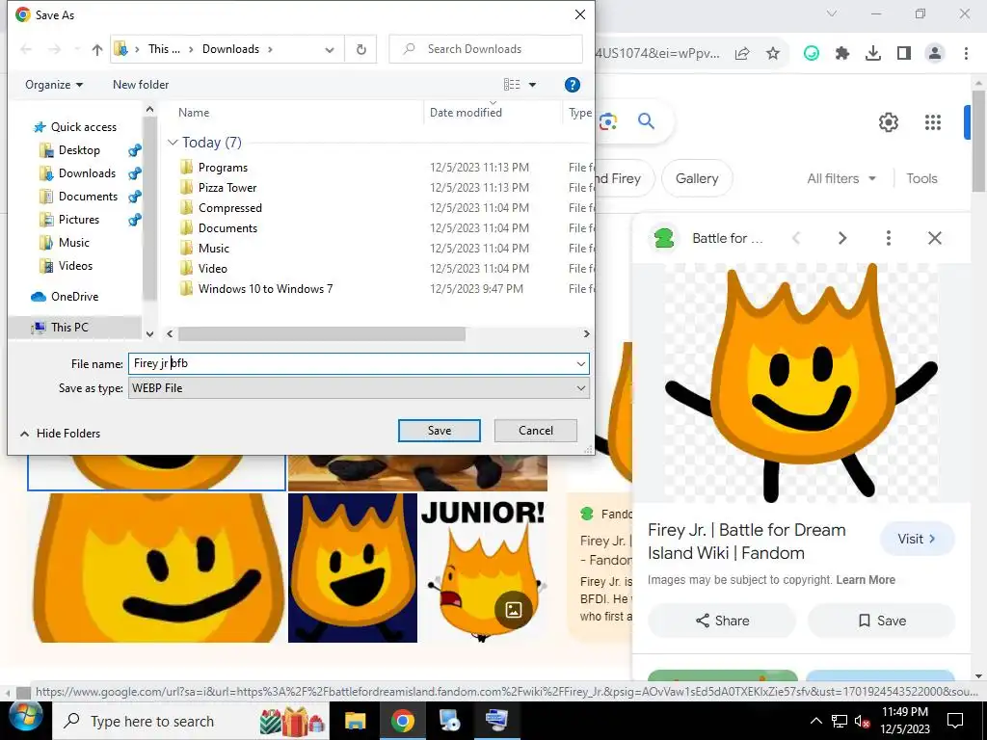Open File Explorer from taskbar
The width and height of the screenshot is (987, 740).
(x=355, y=721)
